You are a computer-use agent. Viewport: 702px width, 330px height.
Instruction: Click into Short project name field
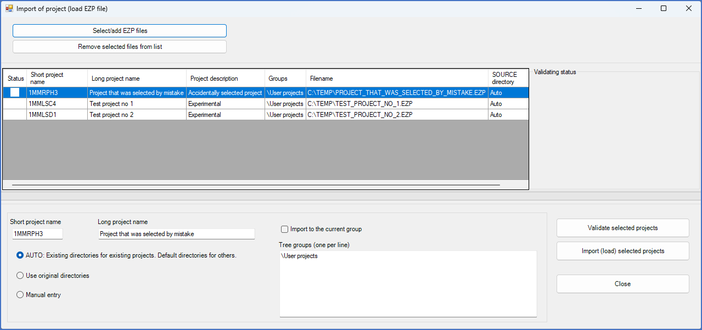pos(37,234)
